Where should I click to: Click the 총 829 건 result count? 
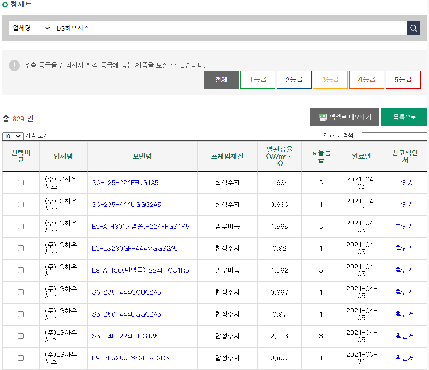click(x=18, y=119)
